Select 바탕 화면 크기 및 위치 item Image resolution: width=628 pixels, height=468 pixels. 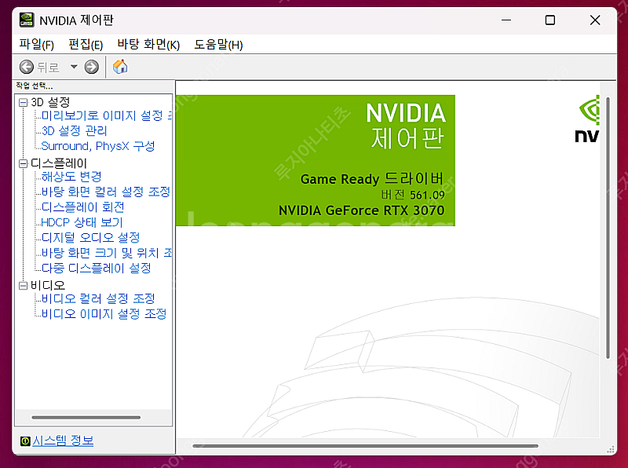(x=107, y=252)
